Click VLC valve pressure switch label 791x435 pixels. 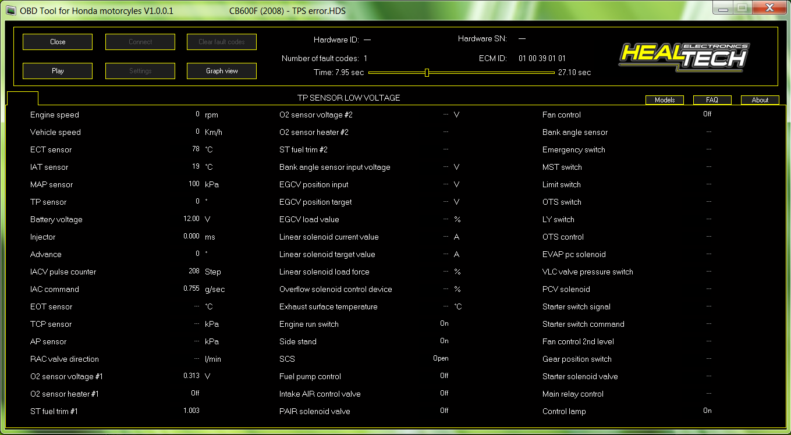[x=588, y=272]
